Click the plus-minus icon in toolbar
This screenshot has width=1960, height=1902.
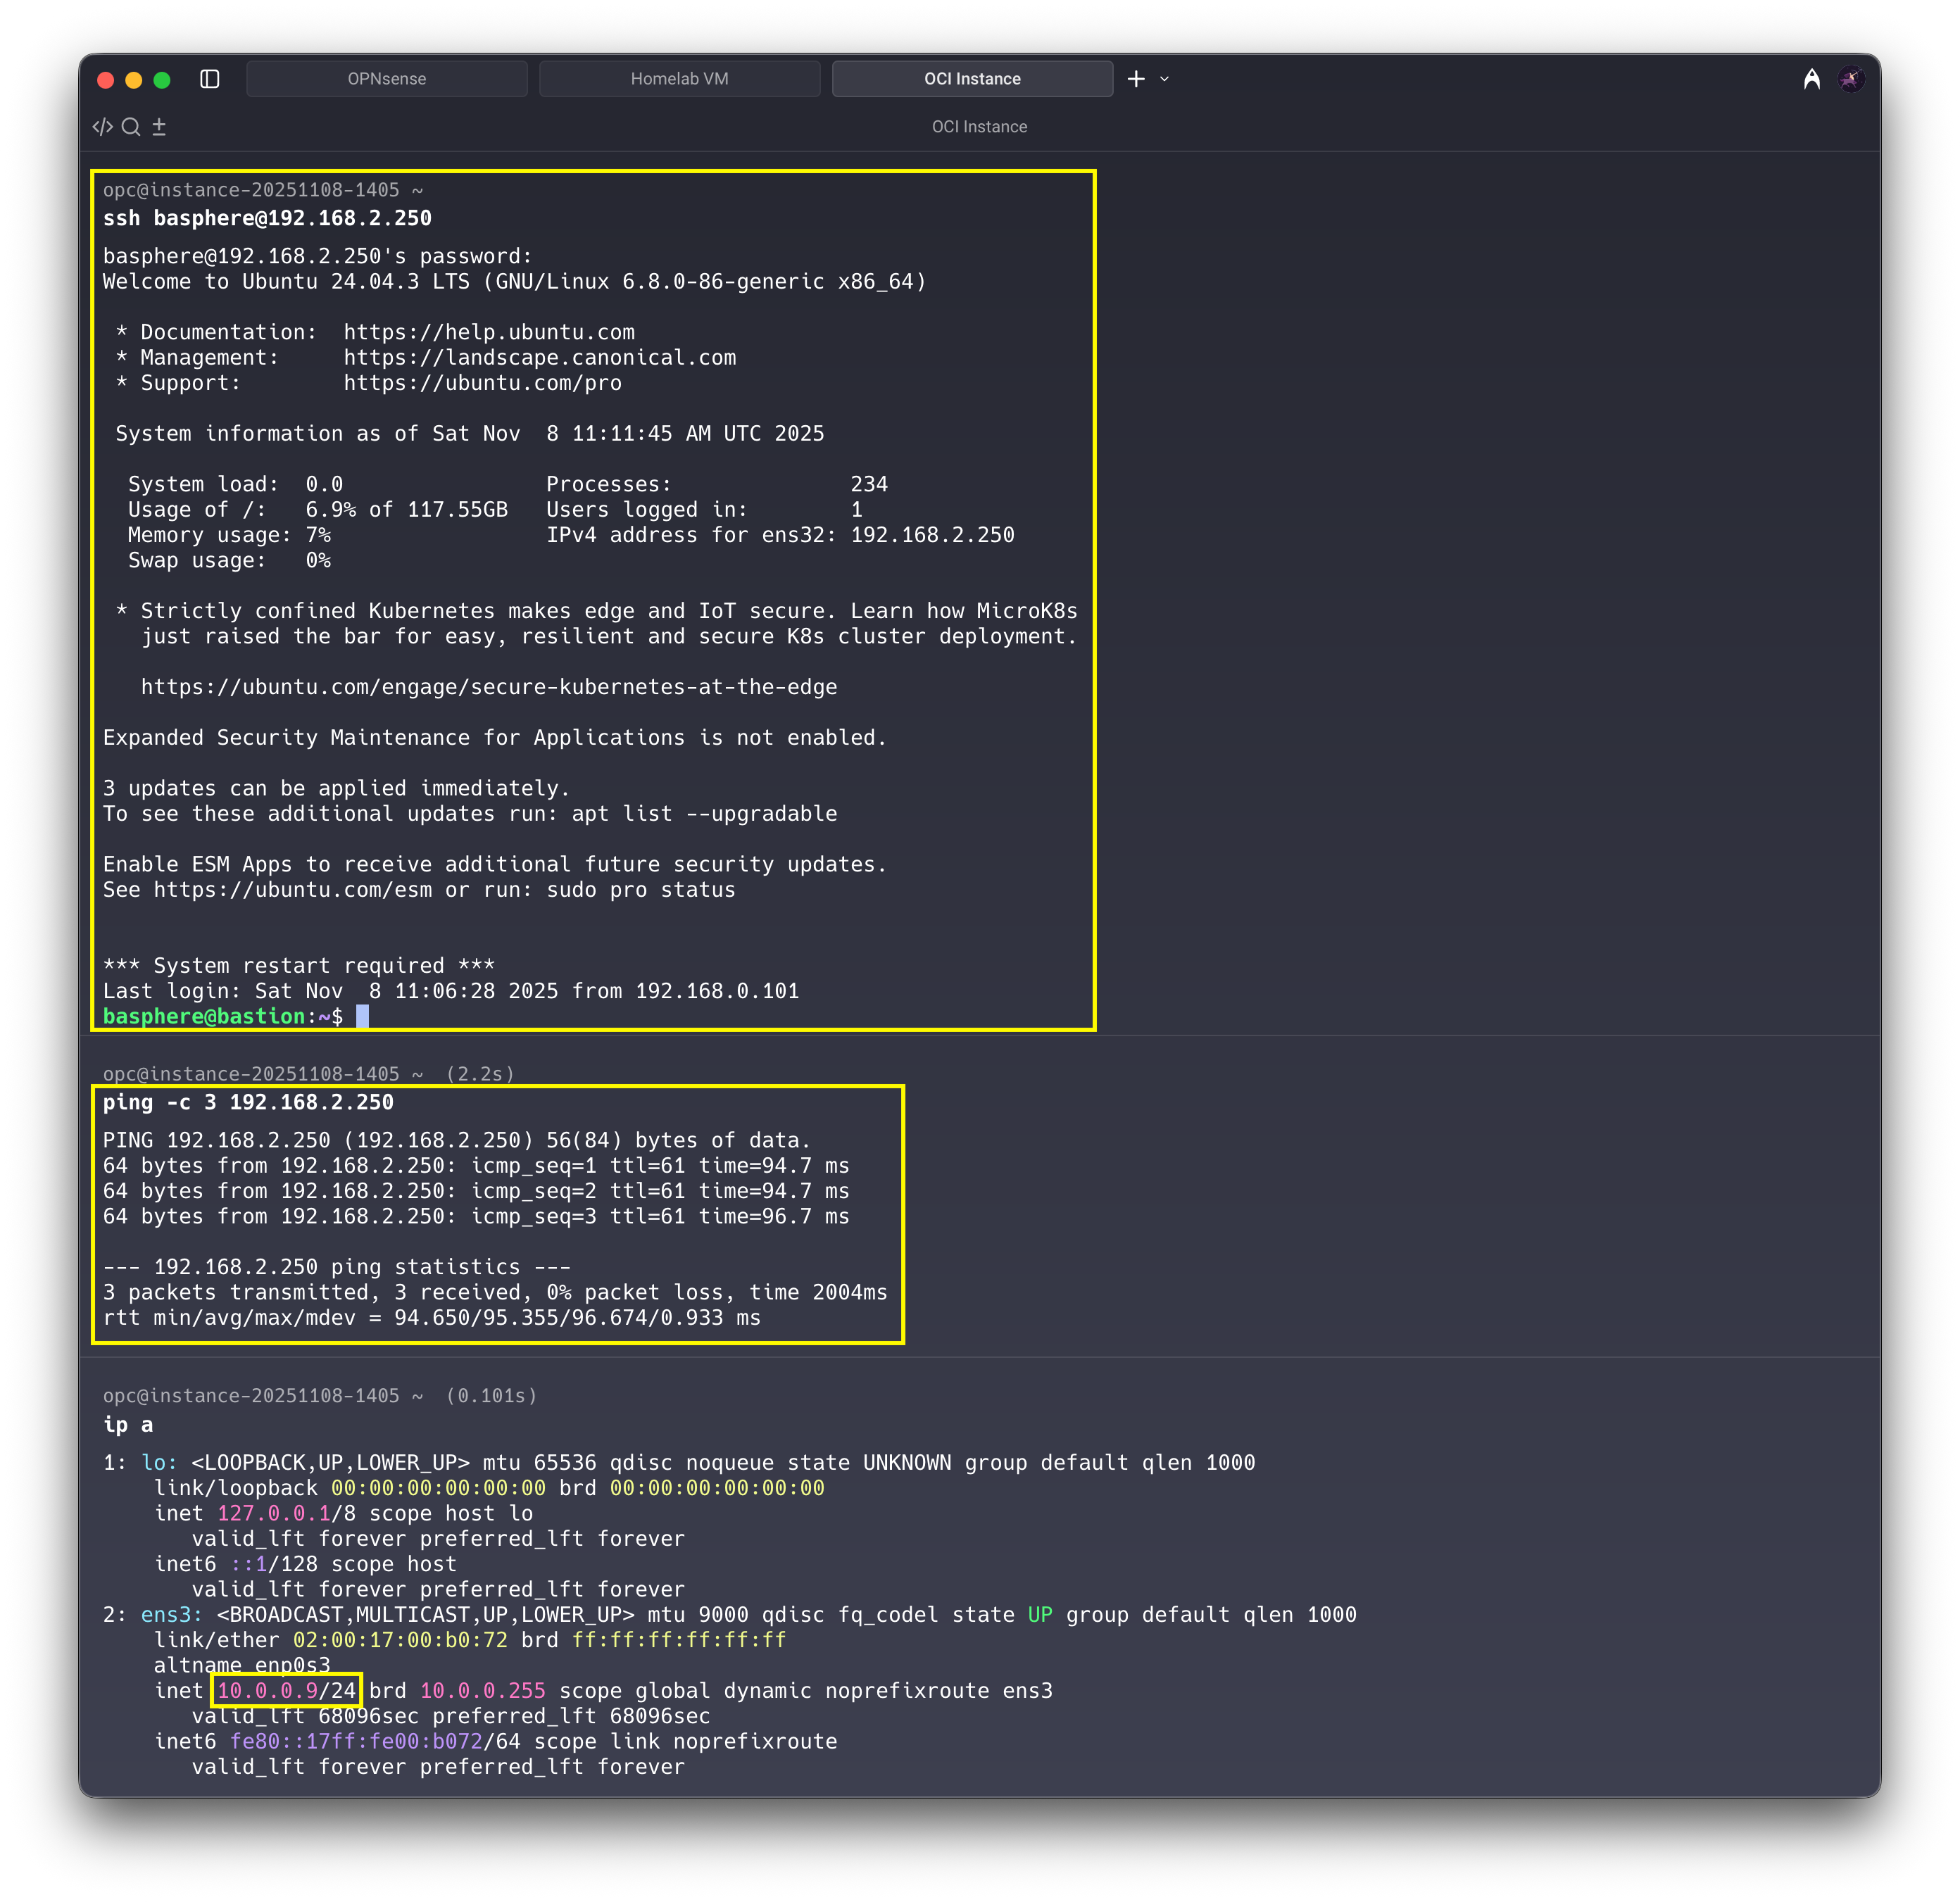pyautogui.click(x=159, y=127)
